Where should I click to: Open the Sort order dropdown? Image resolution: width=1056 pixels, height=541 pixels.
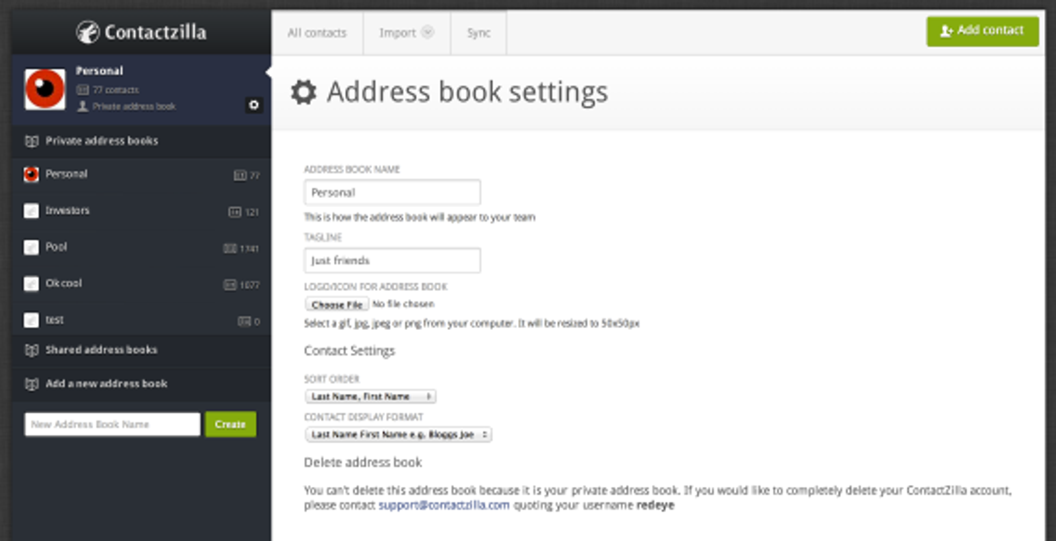click(x=370, y=397)
